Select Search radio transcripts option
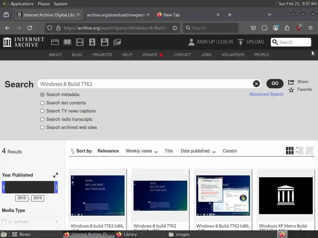 click(x=42, y=119)
